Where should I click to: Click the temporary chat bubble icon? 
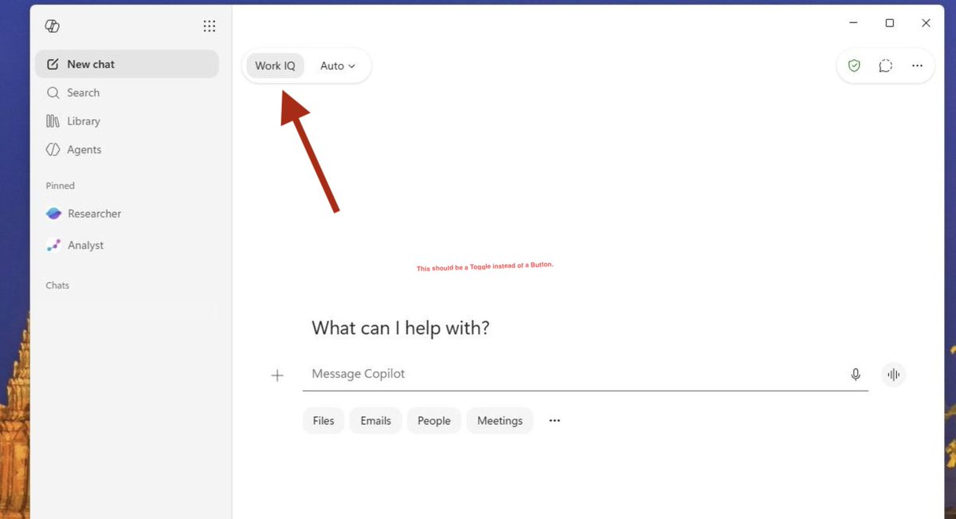[x=885, y=66]
